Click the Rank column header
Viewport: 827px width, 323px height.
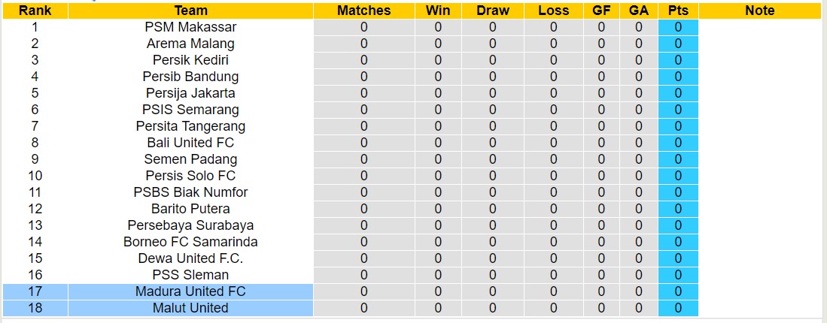click(x=35, y=11)
